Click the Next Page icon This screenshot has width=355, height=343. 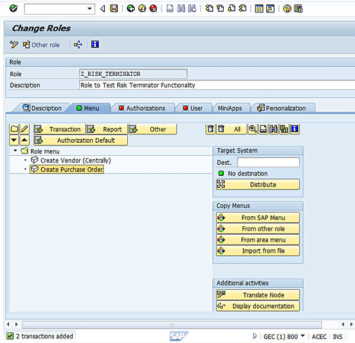231,9
